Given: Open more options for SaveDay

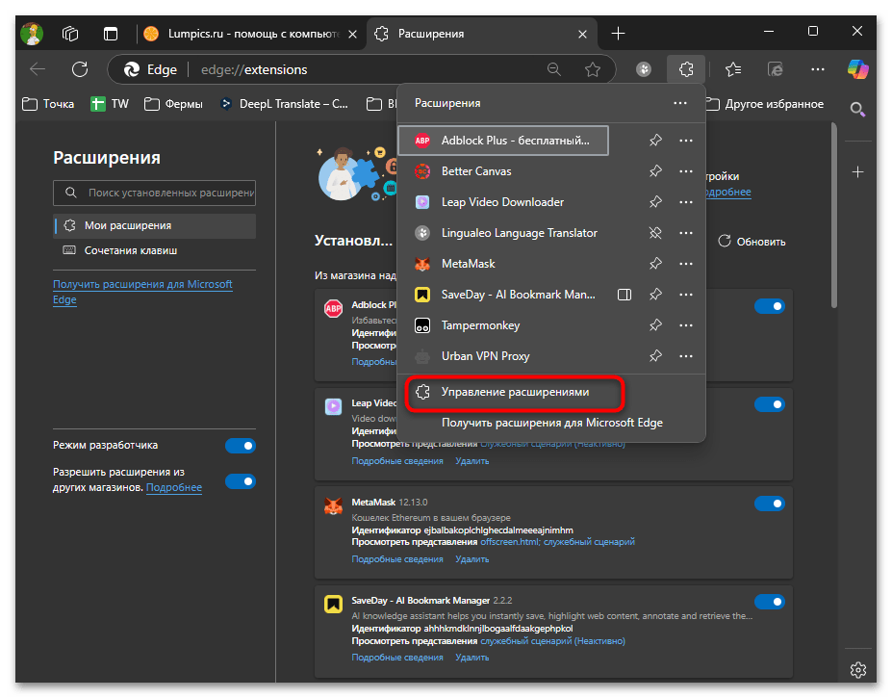Looking at the screenshot, I should [685, 295].
